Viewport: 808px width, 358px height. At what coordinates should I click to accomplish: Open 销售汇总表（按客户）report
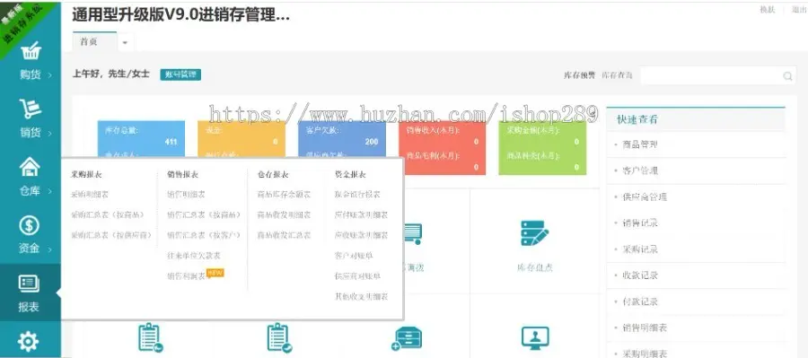(204, 235)
